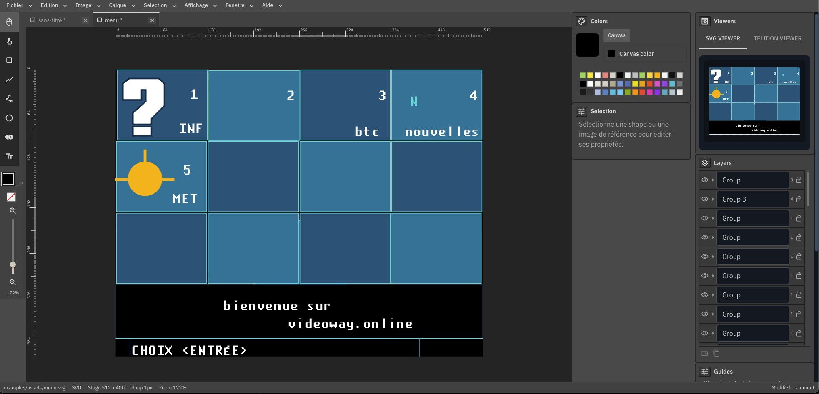Select the Circle shape tool

(9, 118)
